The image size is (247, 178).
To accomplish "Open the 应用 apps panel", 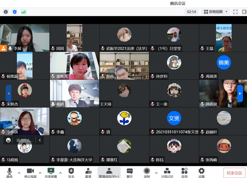I will click(x=185, y=172).
